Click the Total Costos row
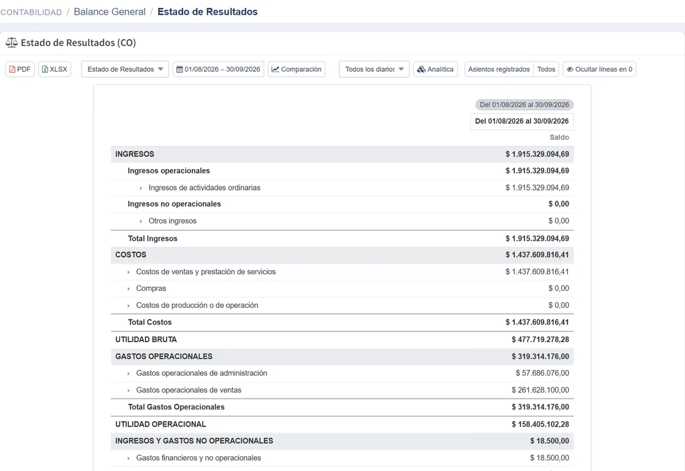Viewport: 685px width, 471px height. (342, 322)
